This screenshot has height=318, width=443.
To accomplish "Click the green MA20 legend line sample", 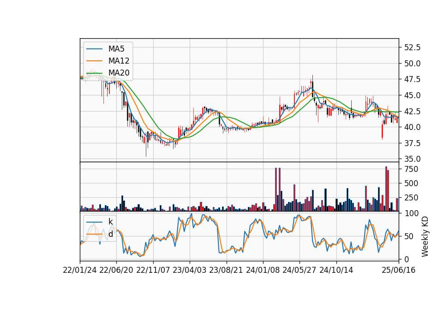I will [x=94, y=73].
